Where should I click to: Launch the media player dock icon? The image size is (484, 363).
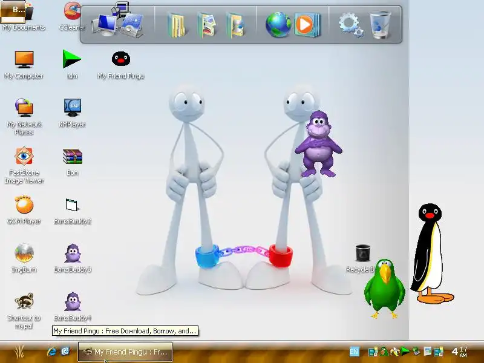(307, 25)
